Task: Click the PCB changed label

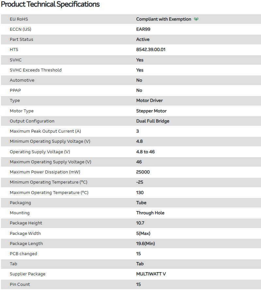Action: [x=23, y=254]
